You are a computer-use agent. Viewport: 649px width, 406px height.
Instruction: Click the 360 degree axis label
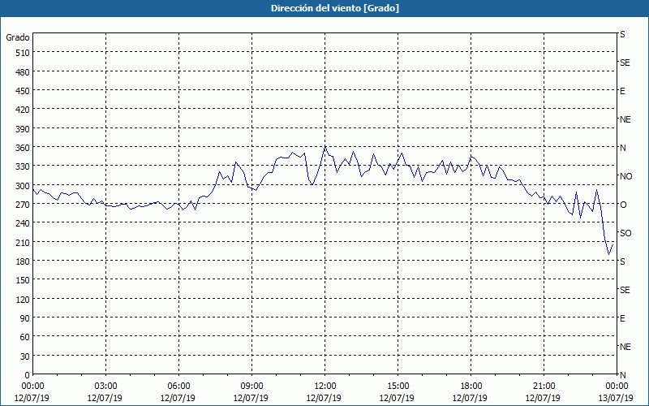pos(23,148)
